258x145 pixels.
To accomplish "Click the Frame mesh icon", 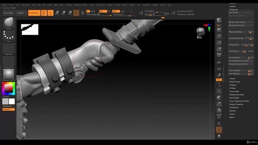I will point(219,91).
